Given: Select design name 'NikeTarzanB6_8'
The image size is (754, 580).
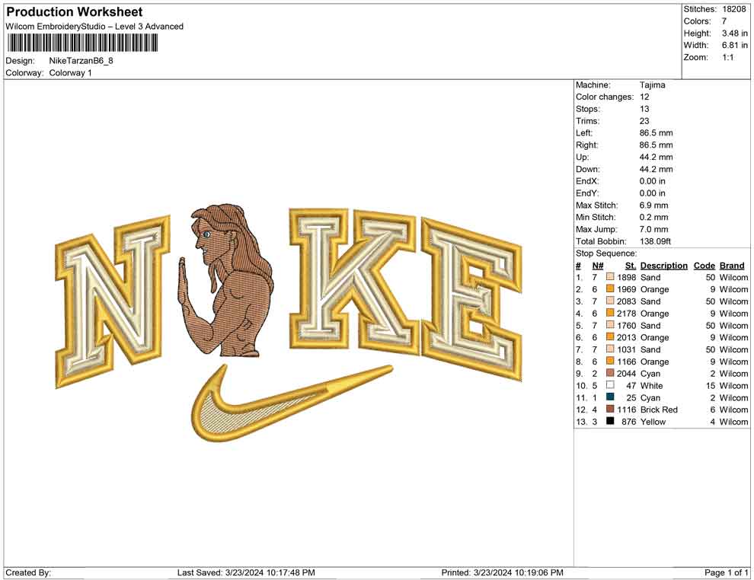Looking at the screenshot, I should (81, 61).
